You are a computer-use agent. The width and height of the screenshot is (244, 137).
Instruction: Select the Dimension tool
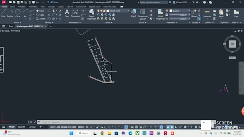click(x=75, y=13)
